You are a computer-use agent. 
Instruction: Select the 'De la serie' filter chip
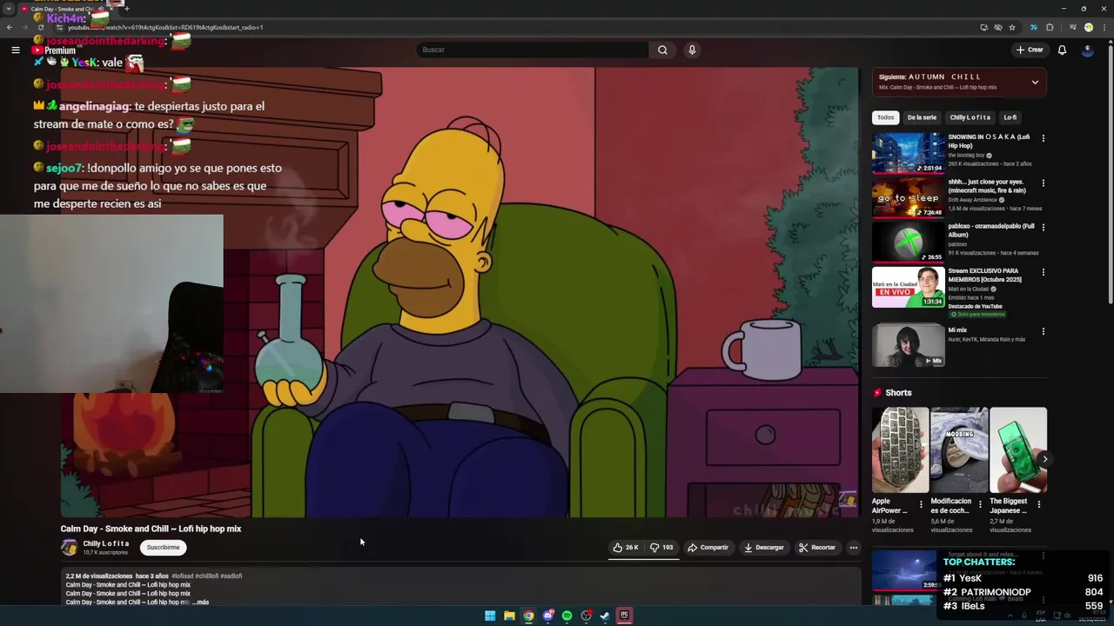(922, 117)
